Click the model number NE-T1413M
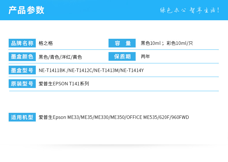The width and height of the screenshot is (228, 162). [106, 70]
